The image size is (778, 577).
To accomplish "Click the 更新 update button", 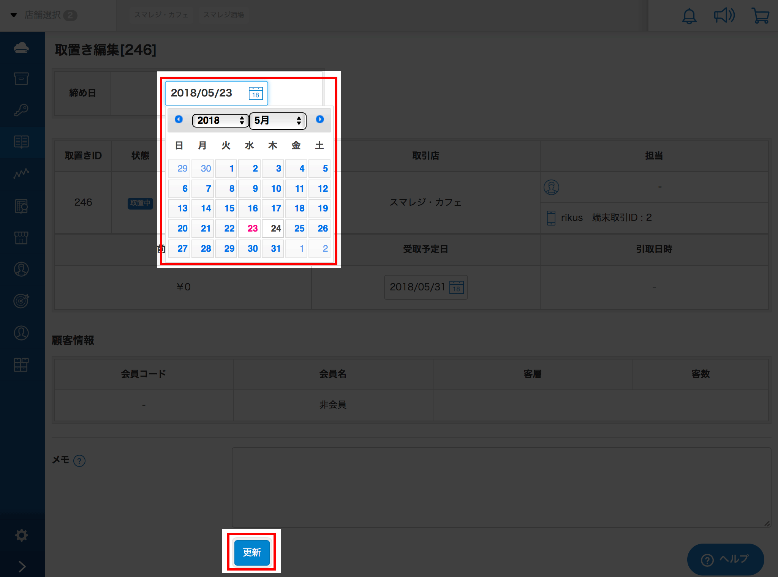I will coord(252,552).
